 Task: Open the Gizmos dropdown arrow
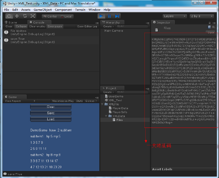tap(96, 101)
